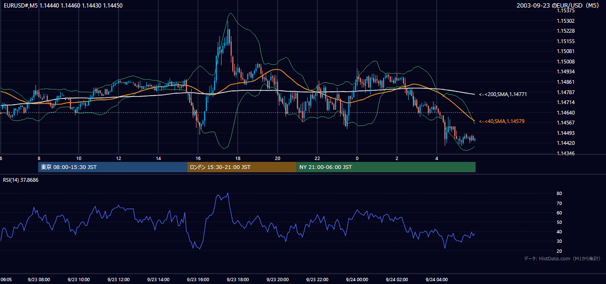Viewport: 606px width, 284px height.
Task: Click price axis value 1.14640
Action: [565, 113]
